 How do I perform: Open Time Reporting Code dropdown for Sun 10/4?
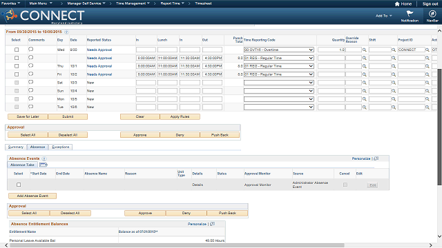279,91
